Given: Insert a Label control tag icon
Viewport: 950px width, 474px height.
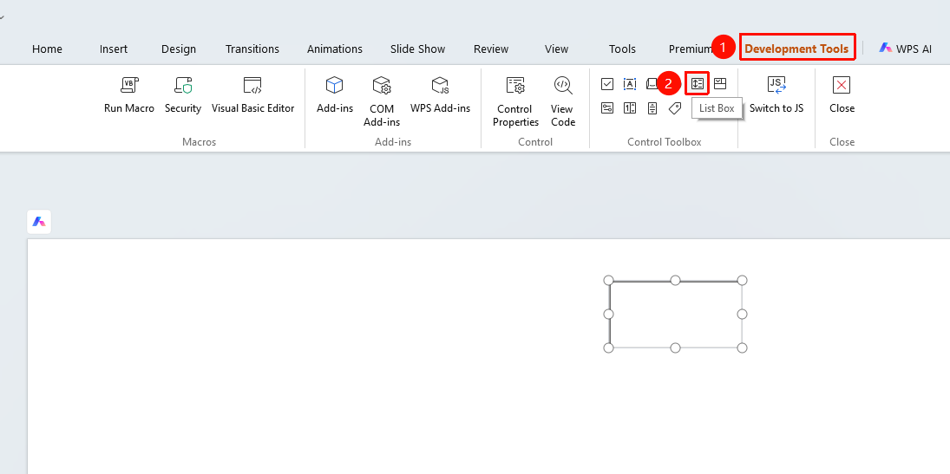Looking at the screenshot, I should point(675,108).
